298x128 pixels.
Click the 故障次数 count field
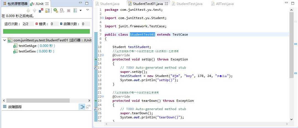click(86, 24)
